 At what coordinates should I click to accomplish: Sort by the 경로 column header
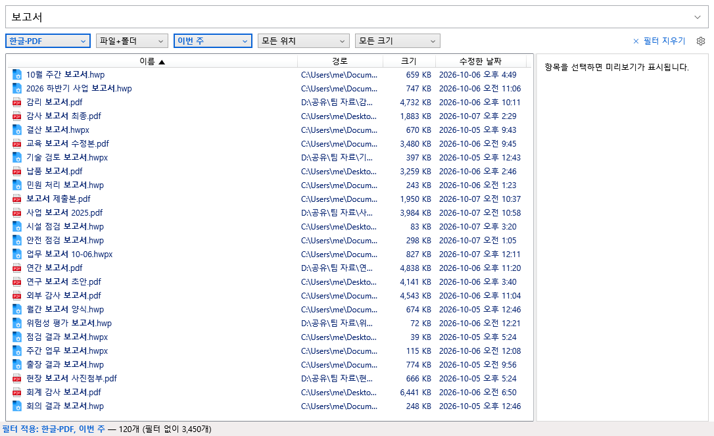click(340, 61)
